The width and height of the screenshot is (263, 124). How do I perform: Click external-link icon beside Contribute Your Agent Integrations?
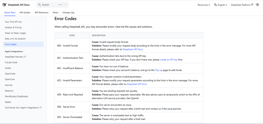pyautogui.click(x=40, y=108)
